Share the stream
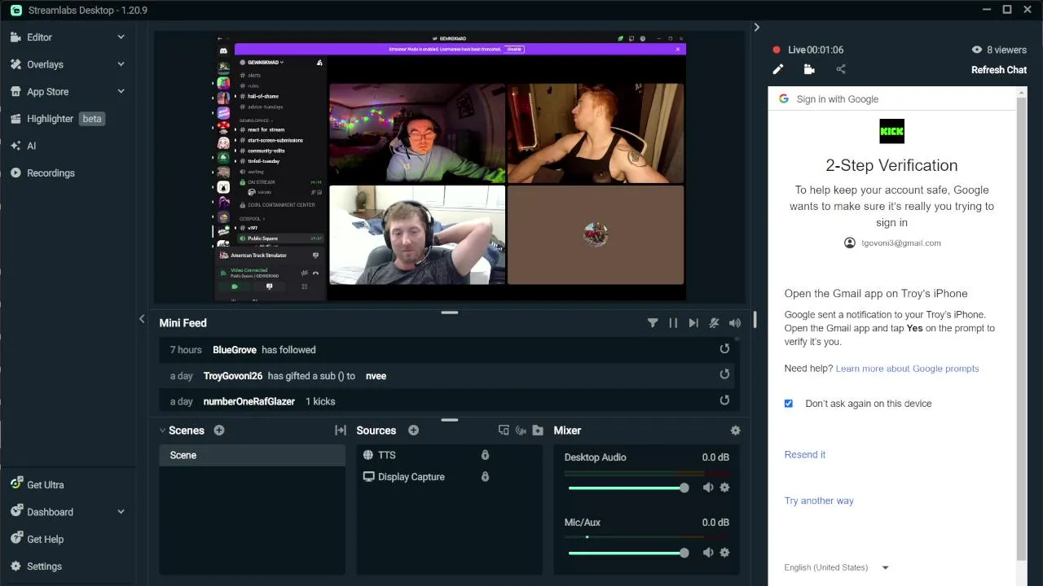 pyautogui.click(x=841, y=70)
